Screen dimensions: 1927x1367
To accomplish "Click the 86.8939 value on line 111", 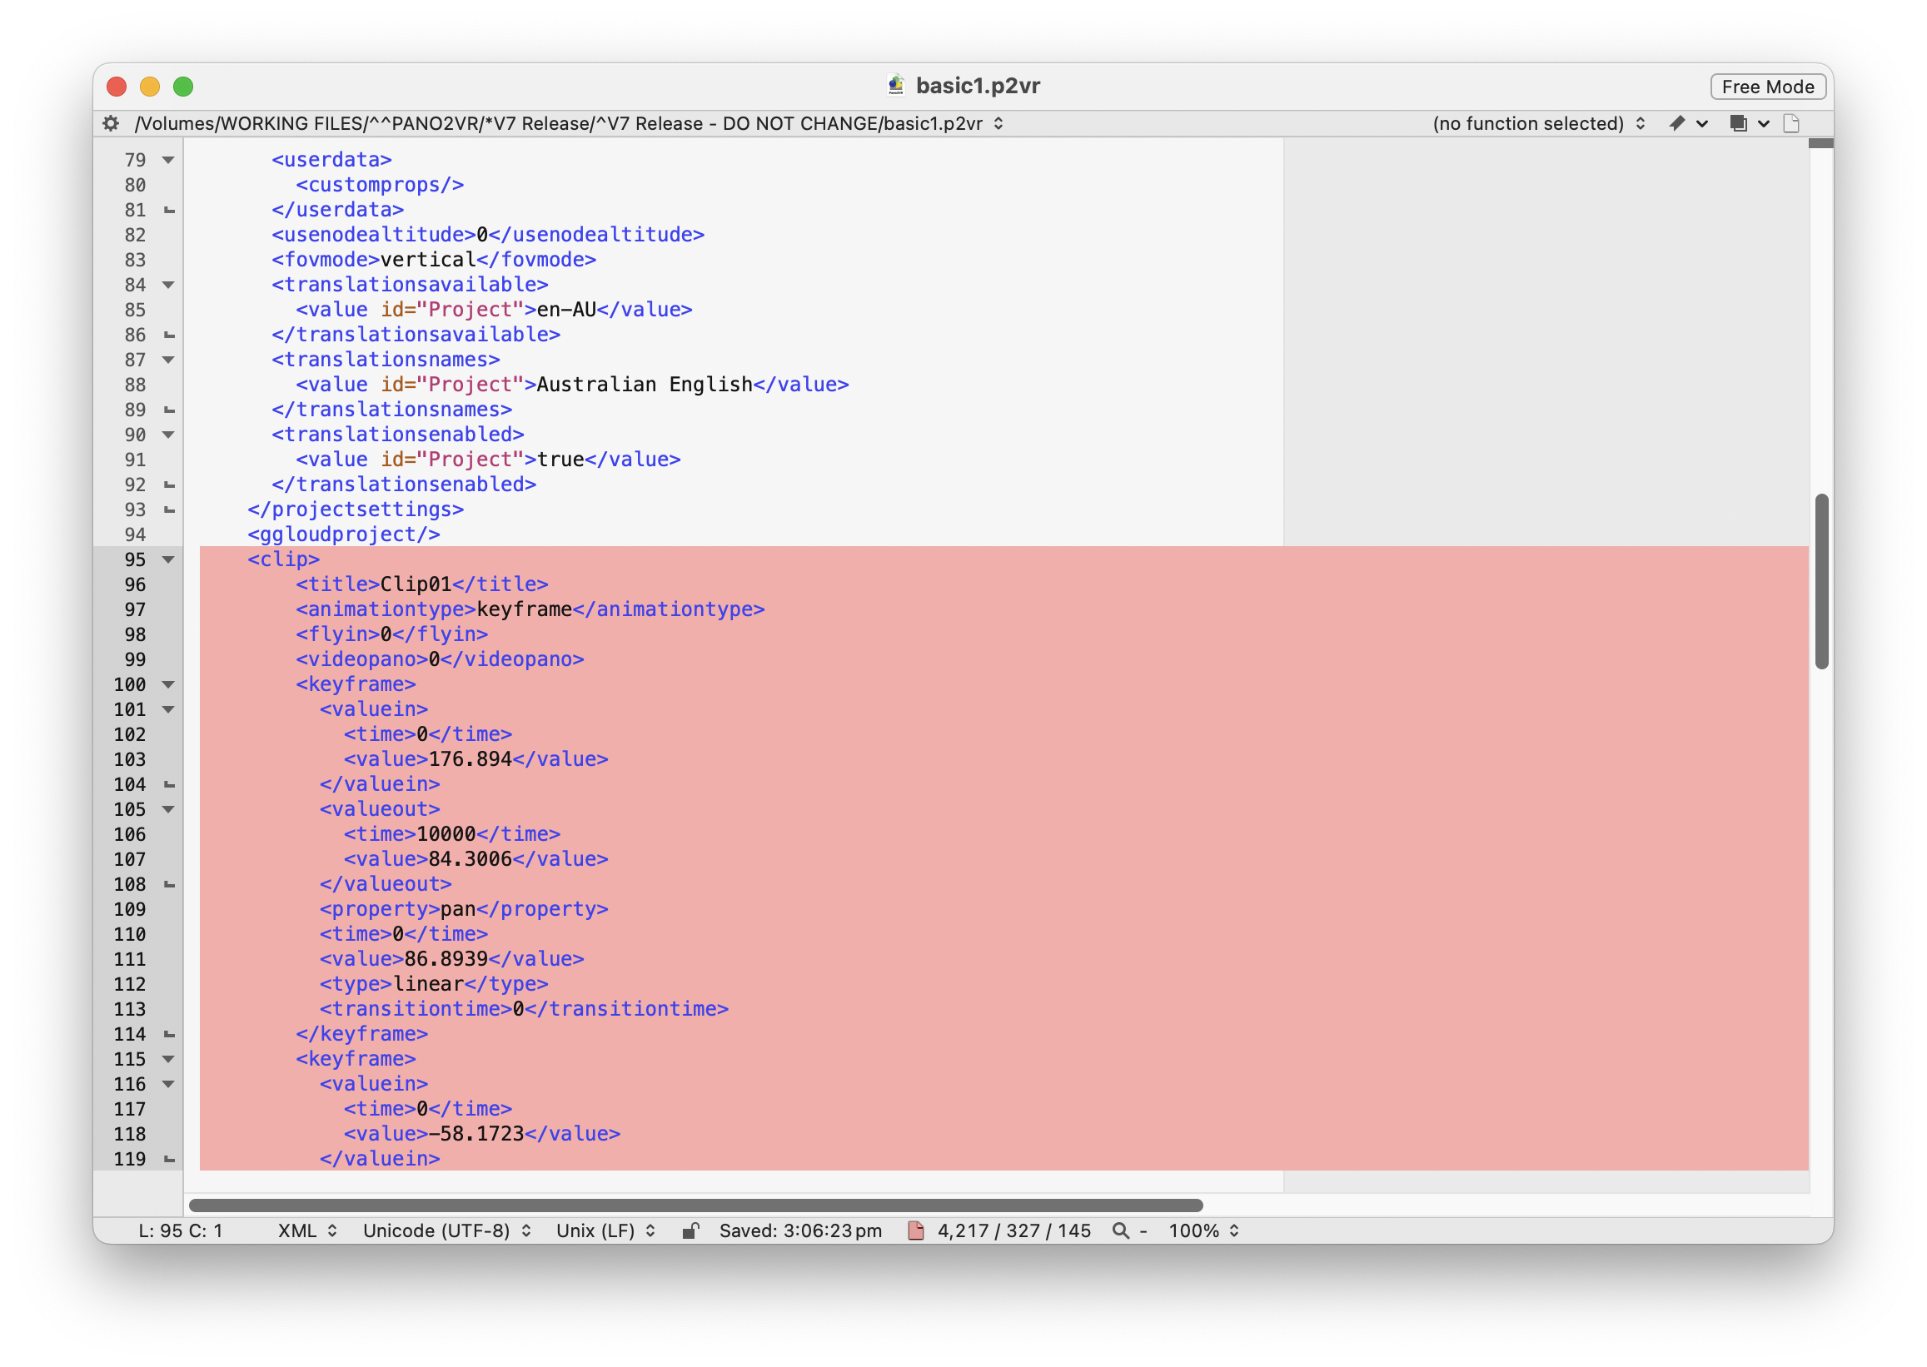I will 446,960.
